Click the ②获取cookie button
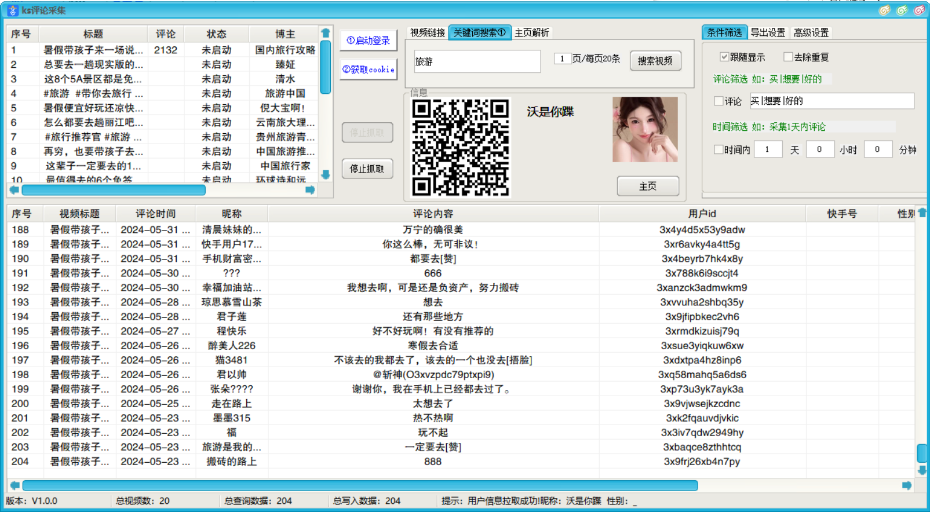 (368, 70)
